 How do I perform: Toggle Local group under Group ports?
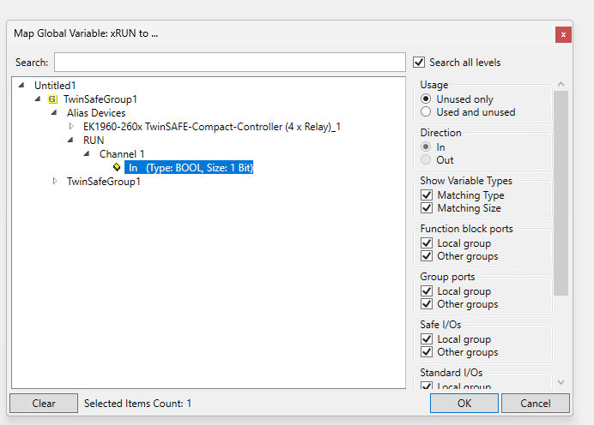pos(427,291)
